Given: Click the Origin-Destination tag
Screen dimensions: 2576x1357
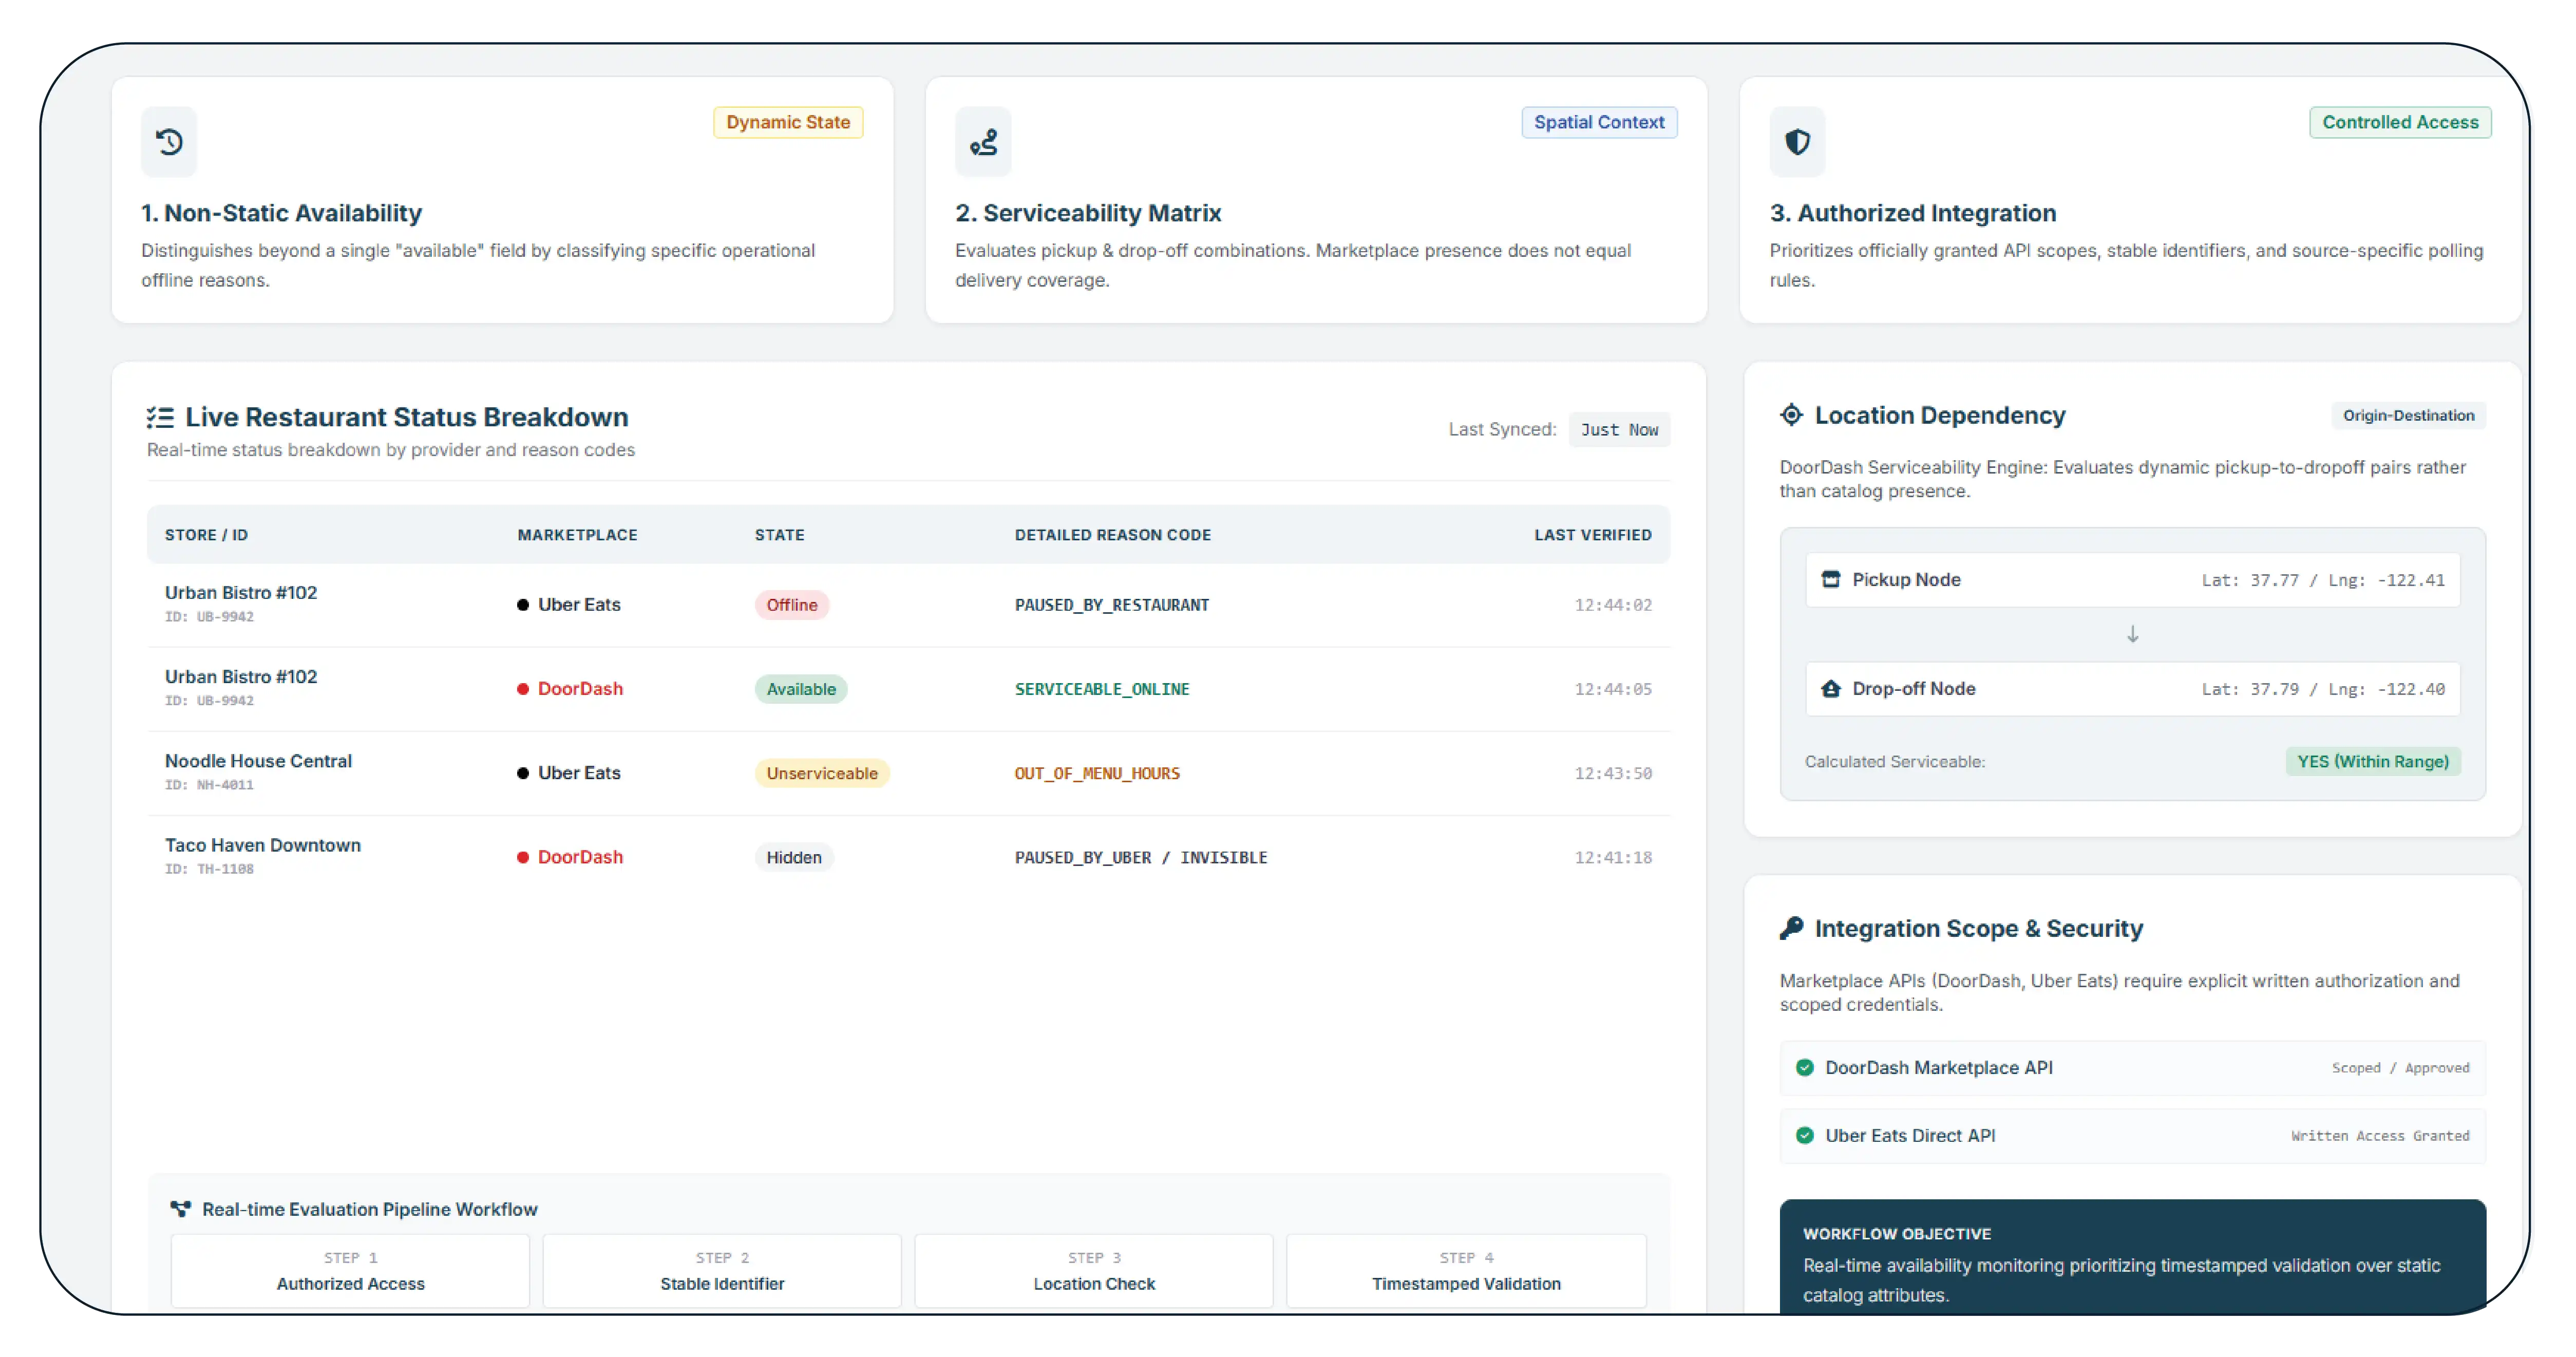Looking at the screenshot, I should click(2408, 415).
